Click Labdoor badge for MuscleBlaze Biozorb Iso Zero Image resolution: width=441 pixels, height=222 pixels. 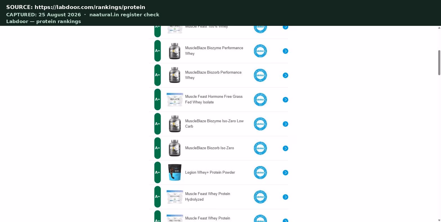click(x=260, y=148)
